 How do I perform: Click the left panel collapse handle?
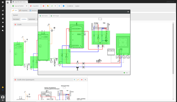point(10,51)
